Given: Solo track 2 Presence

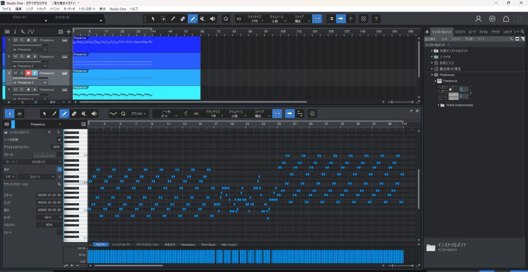Looking at the screenshot, I should (22, 57).
